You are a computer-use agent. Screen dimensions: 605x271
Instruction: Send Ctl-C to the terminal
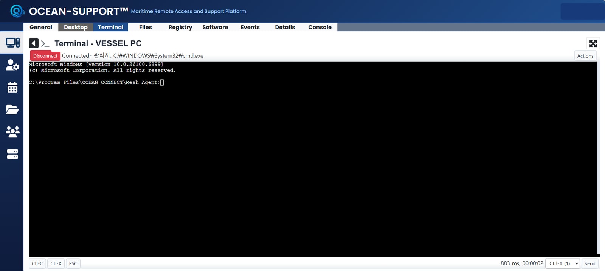37,263
